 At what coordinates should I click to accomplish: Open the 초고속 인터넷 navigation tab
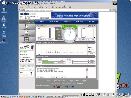[x=79, y=21]
